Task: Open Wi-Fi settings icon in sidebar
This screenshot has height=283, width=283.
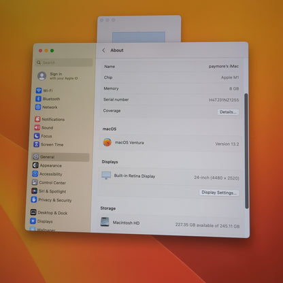Action: [x=39, y=90]
